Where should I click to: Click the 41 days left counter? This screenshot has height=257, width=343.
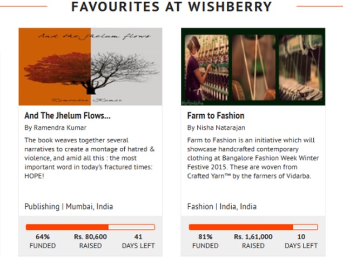pos(138,241)
